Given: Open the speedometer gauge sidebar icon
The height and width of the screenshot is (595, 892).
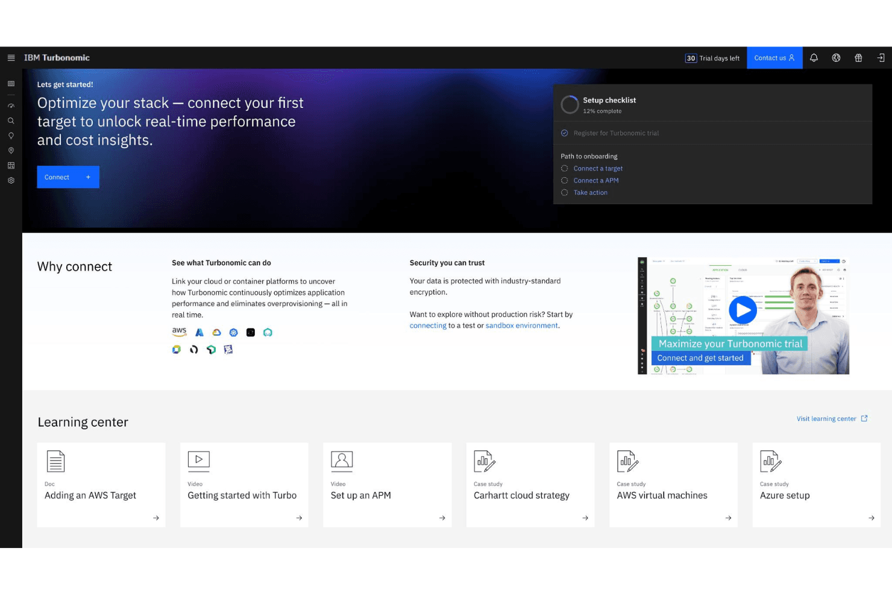Looking at the screenshot, I should pos(11,105).
